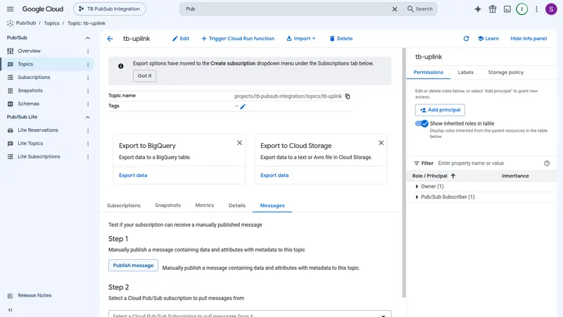Image resolution: width=563 pixels, height=317 pixels.
Task: Navigate to Topics breadcrumb link
Action: click(51, 23)
